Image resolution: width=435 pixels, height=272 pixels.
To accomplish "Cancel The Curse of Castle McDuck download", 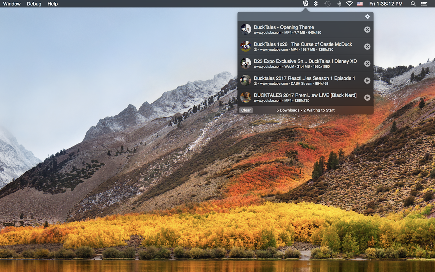I will click(367, 47).
